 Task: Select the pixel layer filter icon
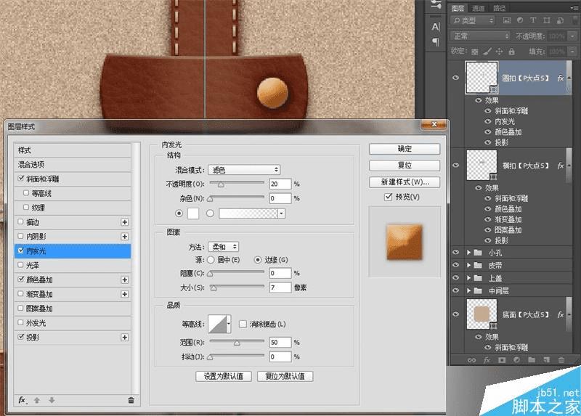pos(505,22)
